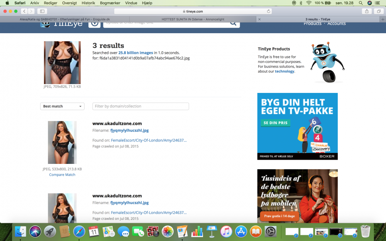Open Messages in the Dock

coord(124,232)
